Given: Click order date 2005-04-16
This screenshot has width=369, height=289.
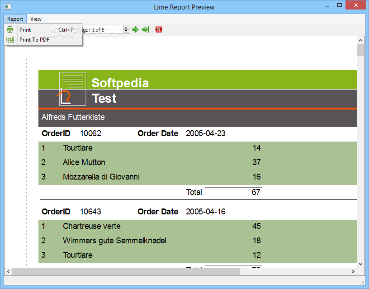Looking at the screenshot, I should [205, 212].
